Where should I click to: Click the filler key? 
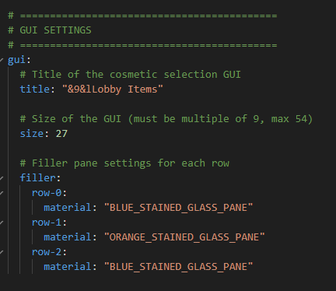(38, 178)
